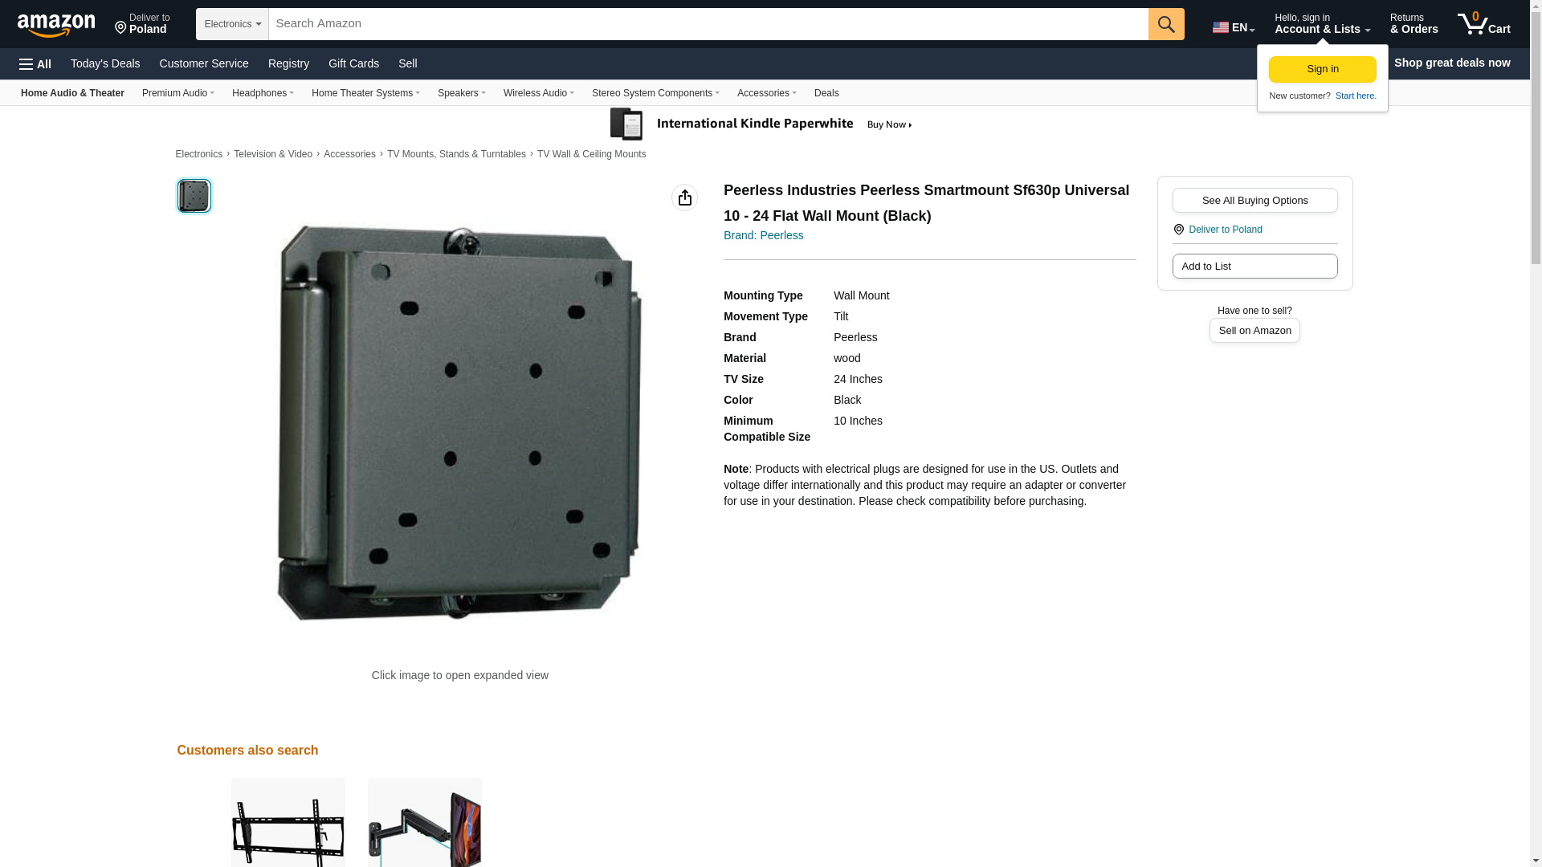The height and width of the screenshot is (867, 1542).
Task: Select the wall mount product thumbnail
Action: (194, 196)
